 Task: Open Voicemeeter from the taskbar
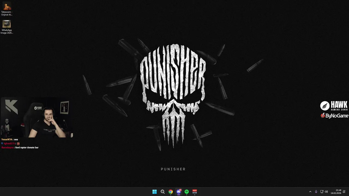tap(195, 192)
